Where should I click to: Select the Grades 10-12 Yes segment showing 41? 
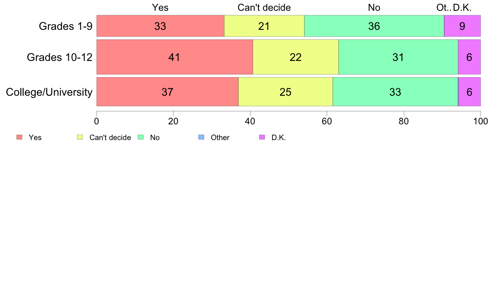[175, 57]
